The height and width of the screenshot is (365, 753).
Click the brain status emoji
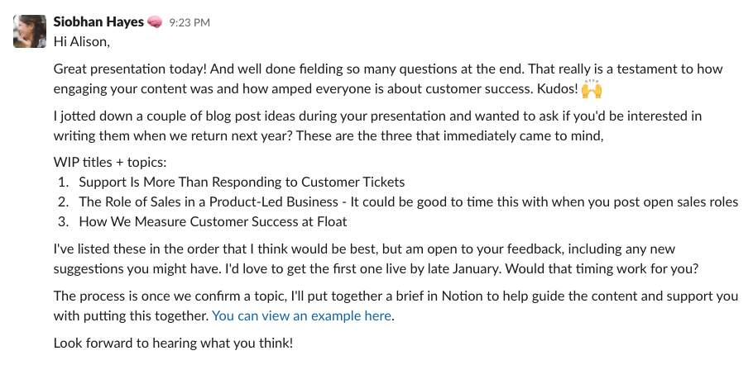pyautogui.click(x=155, y=22)
